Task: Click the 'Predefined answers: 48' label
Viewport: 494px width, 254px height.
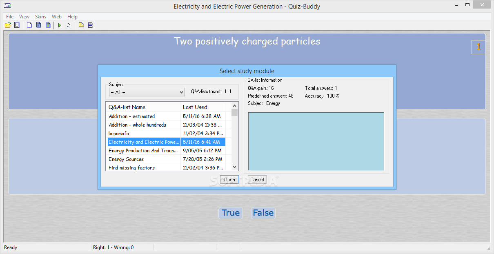Action: (x=271, y=96)
